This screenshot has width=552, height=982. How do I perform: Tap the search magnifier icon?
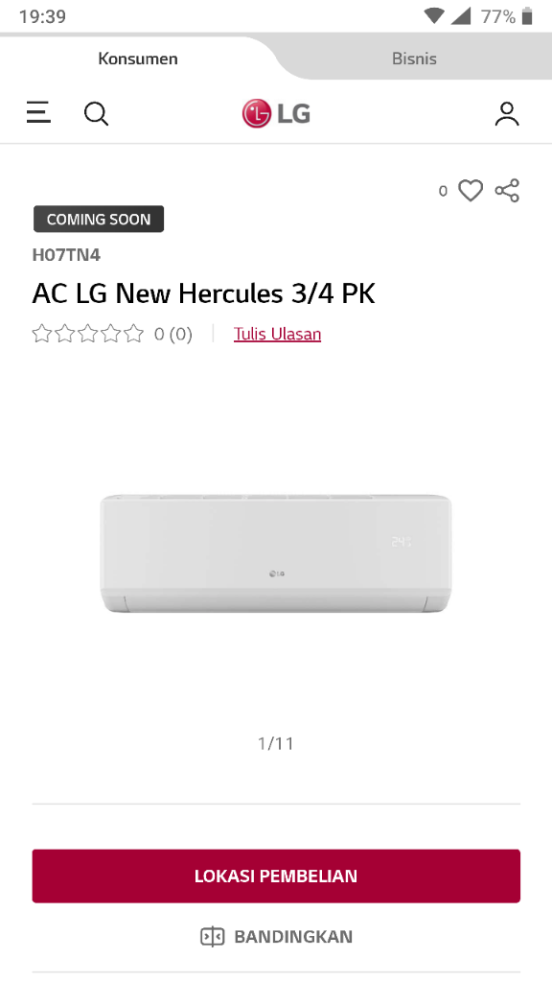[96, 114]
